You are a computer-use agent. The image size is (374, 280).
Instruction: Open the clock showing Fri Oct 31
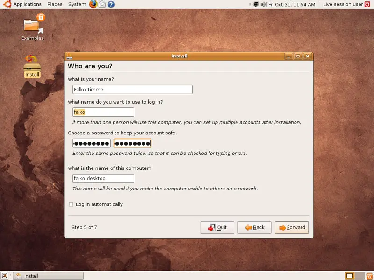click(292, 4)
